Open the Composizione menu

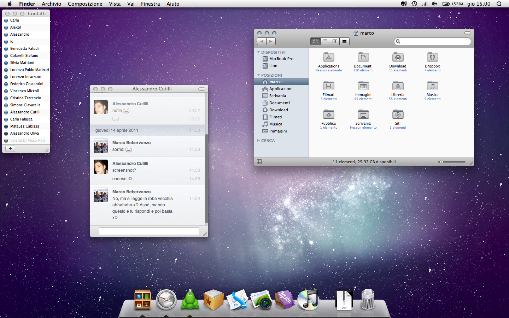tap(85, 4)
